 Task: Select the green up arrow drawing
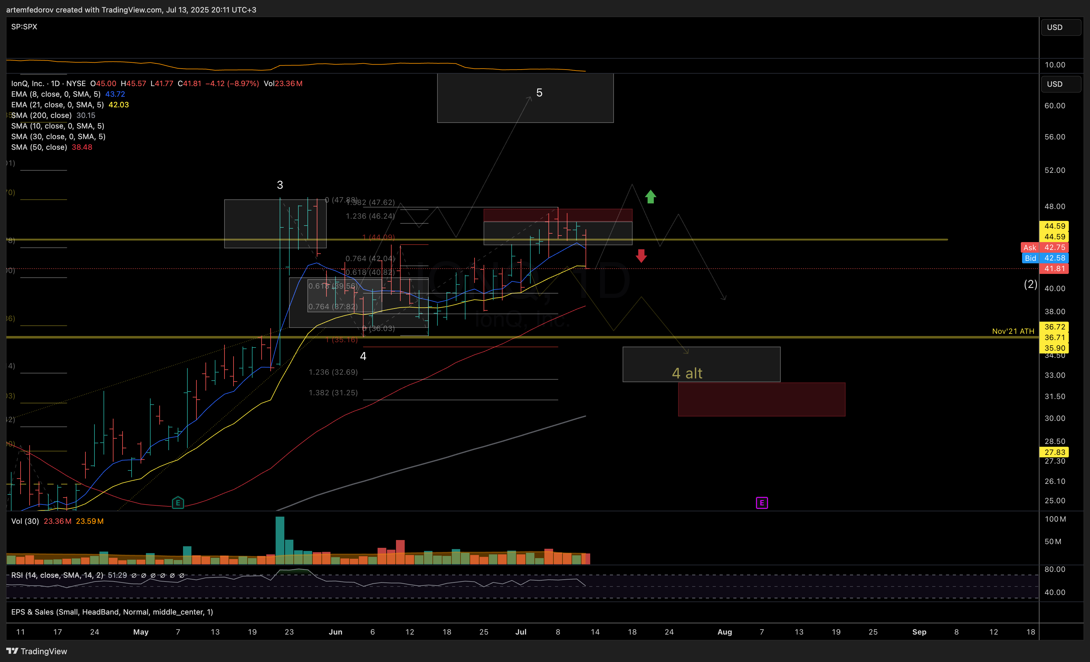pyautogui.click(x=650, y=197)
